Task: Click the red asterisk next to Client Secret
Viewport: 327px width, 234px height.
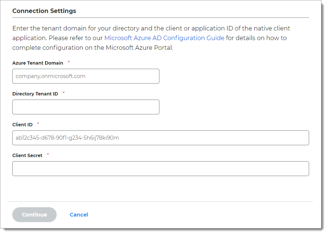Action: 48,155
